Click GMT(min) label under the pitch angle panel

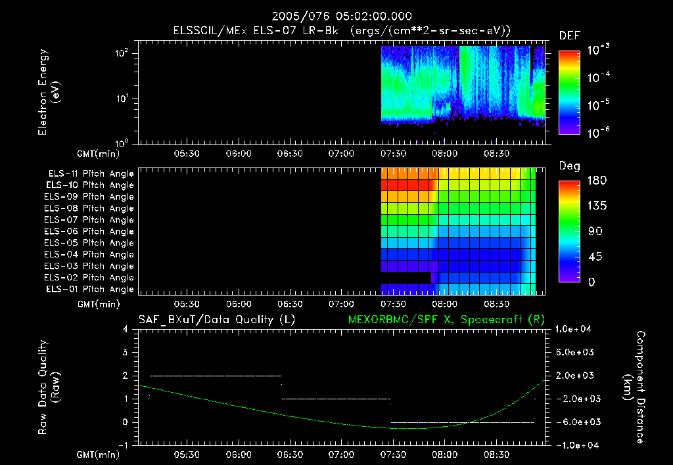[x=99, y=304]
